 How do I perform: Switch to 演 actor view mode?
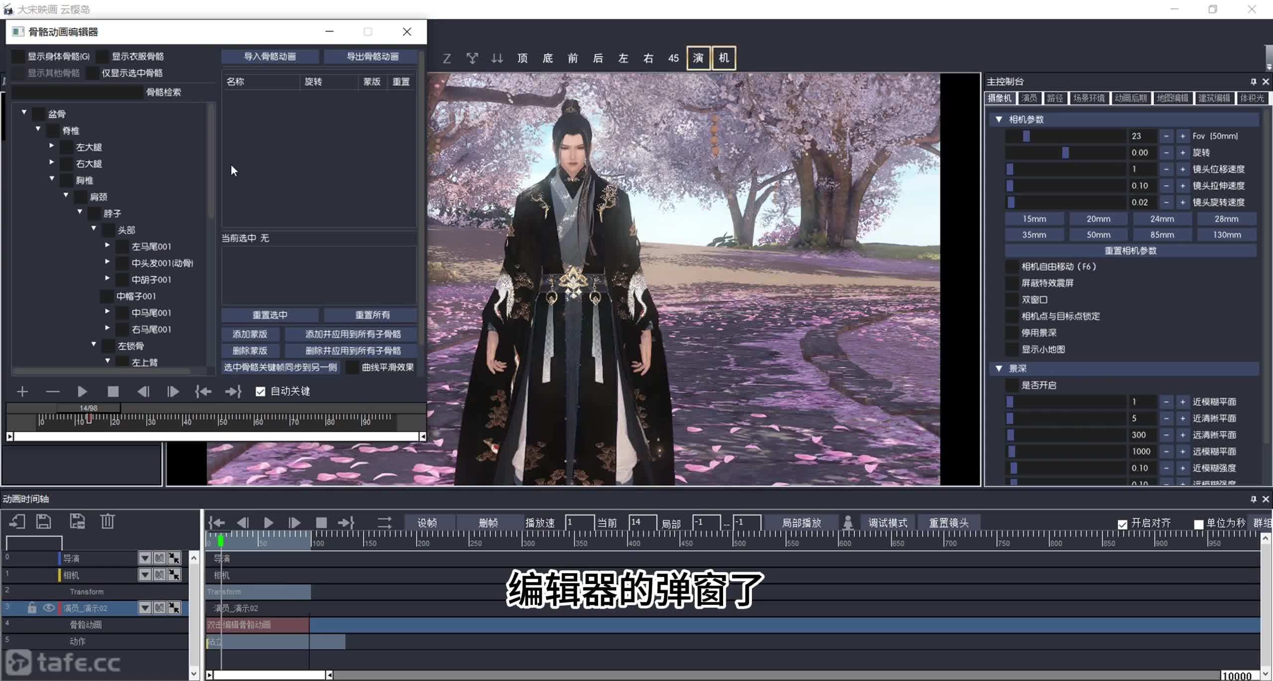click(x=698, y=58)
